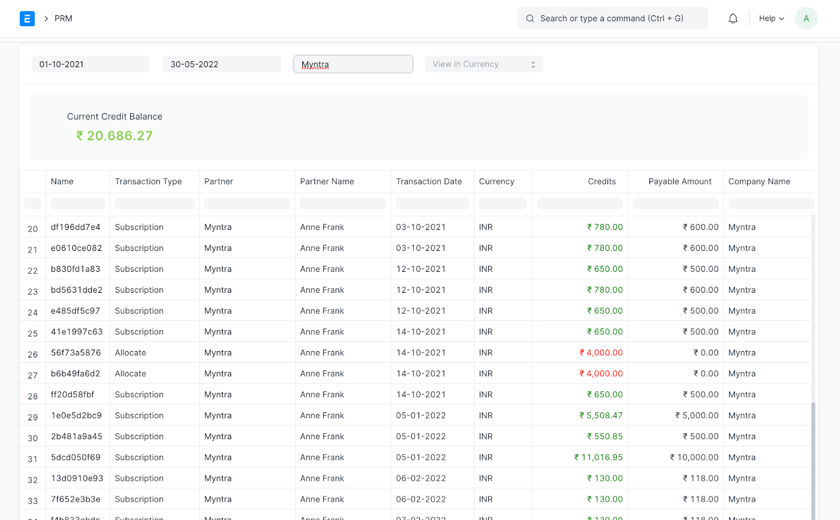The height and width of the screenshot is (520, 840).
Task: Click the from date field 01-10-2021
Action: pos(91,65)
